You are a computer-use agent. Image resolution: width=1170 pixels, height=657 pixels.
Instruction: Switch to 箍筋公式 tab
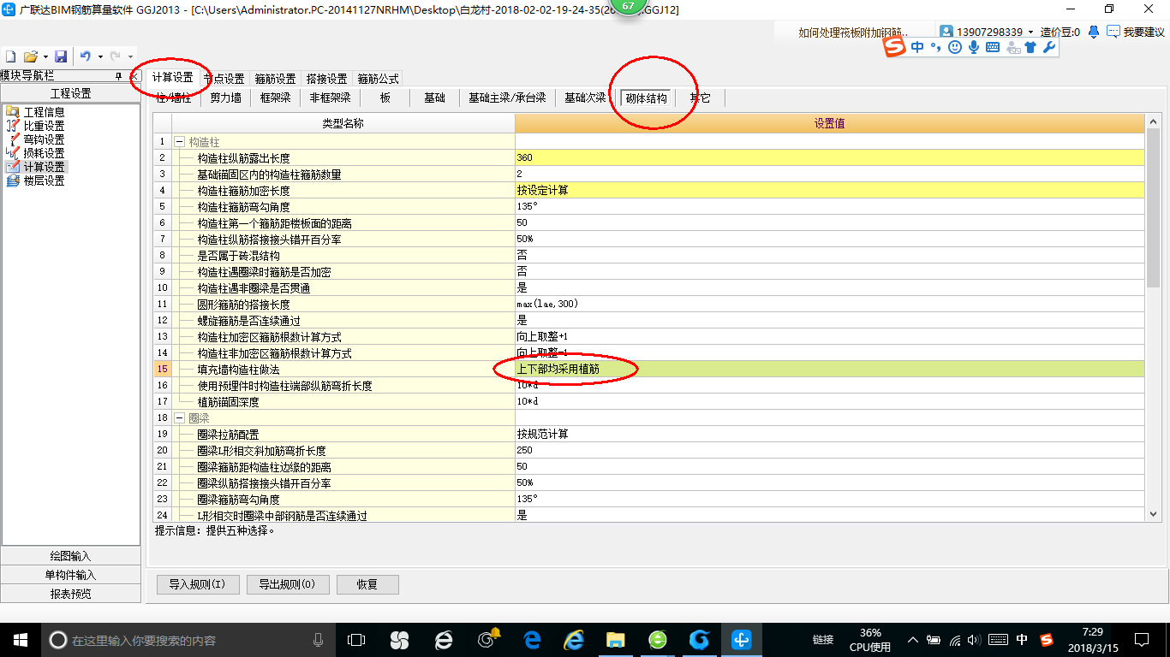point(378,79)
